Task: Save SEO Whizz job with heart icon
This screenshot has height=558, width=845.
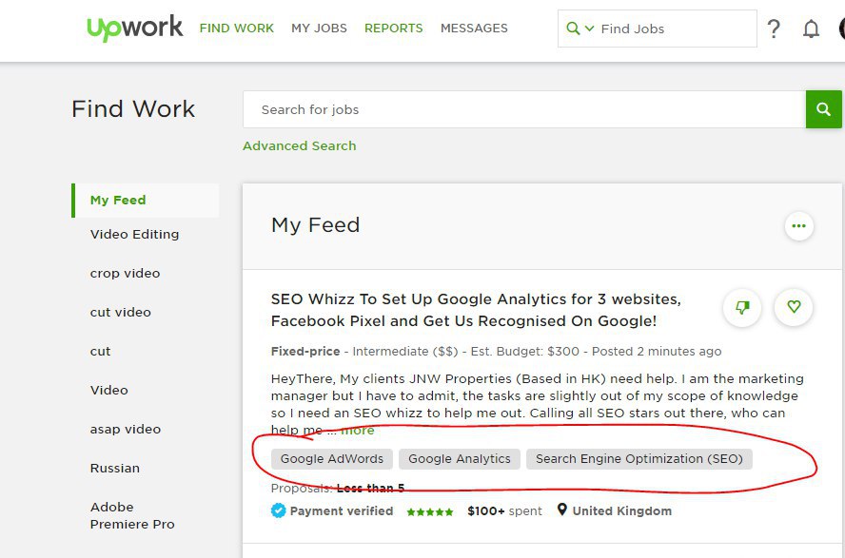Action: tap(794, 307)
